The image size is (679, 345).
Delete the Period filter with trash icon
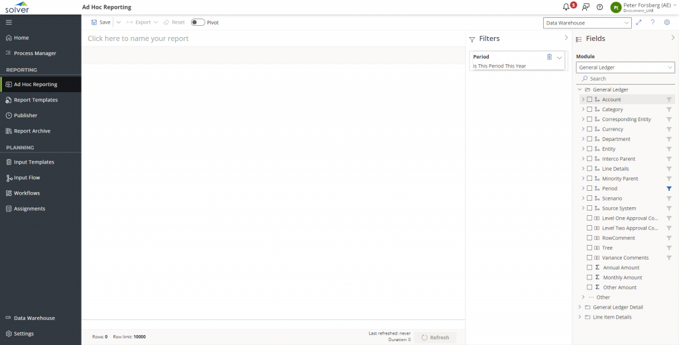549,57
